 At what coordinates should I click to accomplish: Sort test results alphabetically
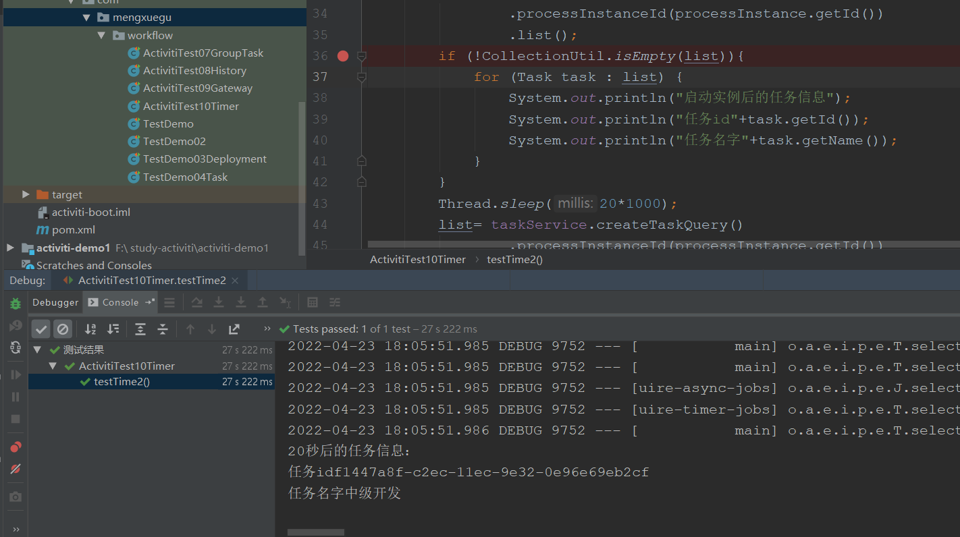click(x=90, y=329)
